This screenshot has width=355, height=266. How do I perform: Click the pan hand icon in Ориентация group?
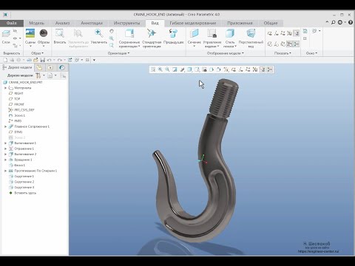pos(112,31)
